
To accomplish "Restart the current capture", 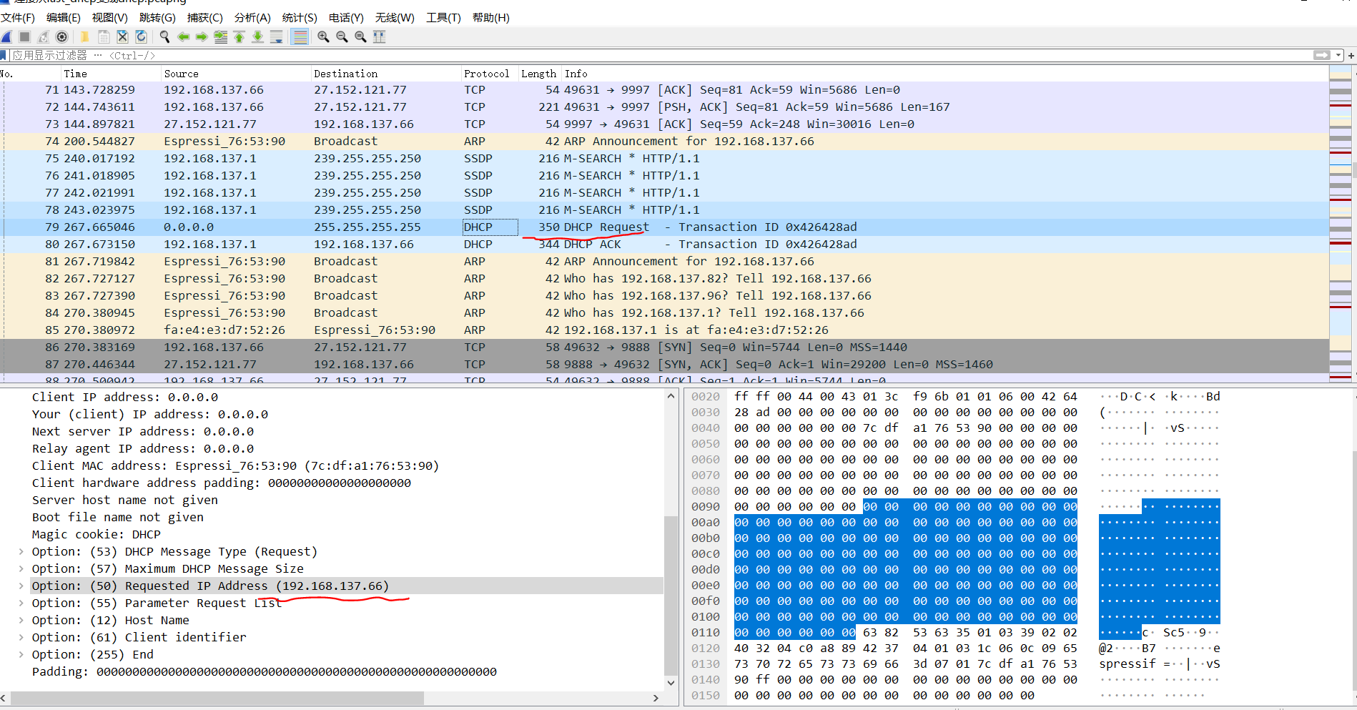I will pos(44,37).
